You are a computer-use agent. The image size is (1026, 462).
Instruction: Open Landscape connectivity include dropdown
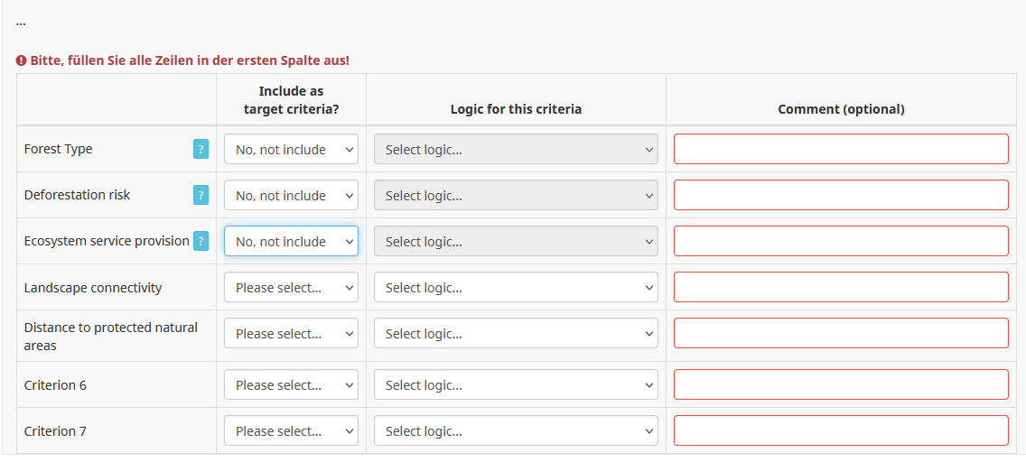pos(291,288)
